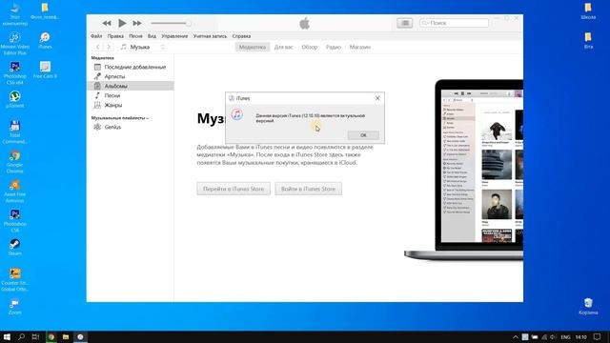This screenshot has height=343, width=610.
Task: Switch to the Для вас tab
Action: pyautogui.click(x=284, y=47)
